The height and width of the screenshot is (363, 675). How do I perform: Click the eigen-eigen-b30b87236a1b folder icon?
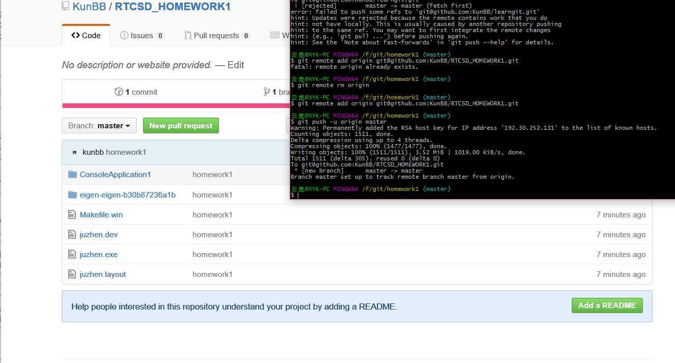(72, 195)
